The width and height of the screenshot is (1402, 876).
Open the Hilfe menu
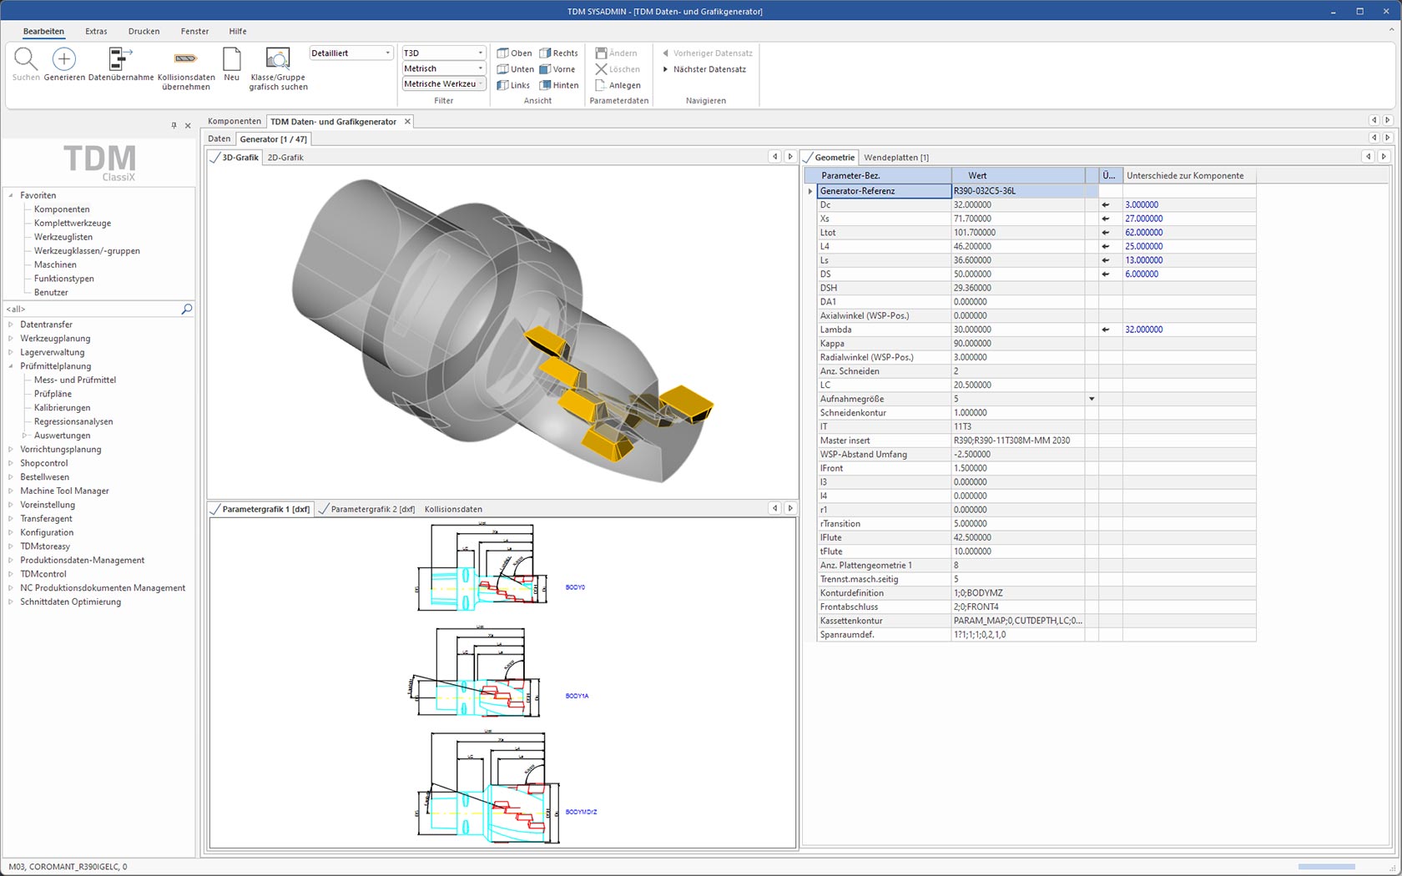click(x=238, y=31)
